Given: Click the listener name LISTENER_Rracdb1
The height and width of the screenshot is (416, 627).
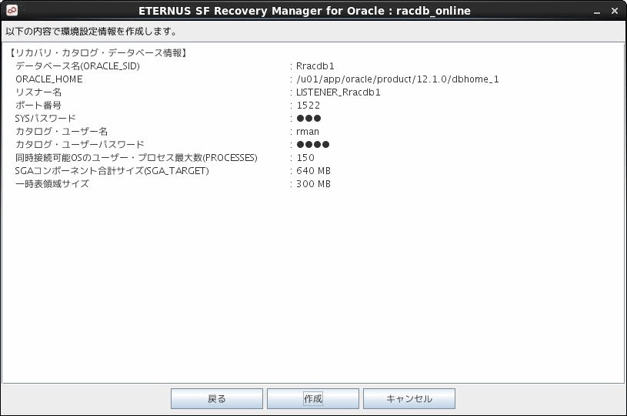Looking at the screenshot, I should coord(339,92).
